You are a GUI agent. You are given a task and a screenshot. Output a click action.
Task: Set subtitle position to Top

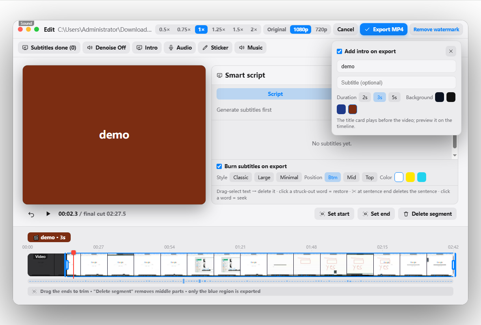pos(369,178)
